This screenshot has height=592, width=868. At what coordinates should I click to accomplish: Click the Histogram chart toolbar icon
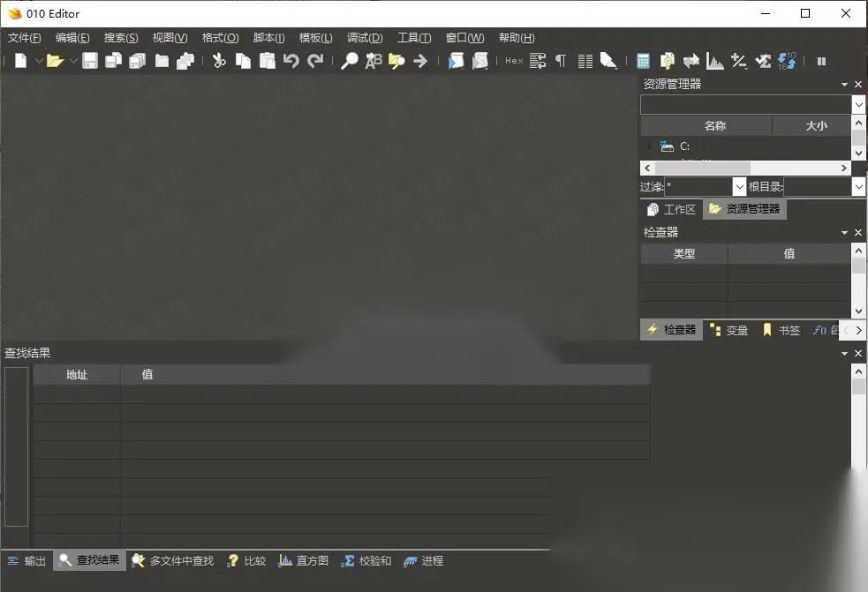tap(714, 61)
